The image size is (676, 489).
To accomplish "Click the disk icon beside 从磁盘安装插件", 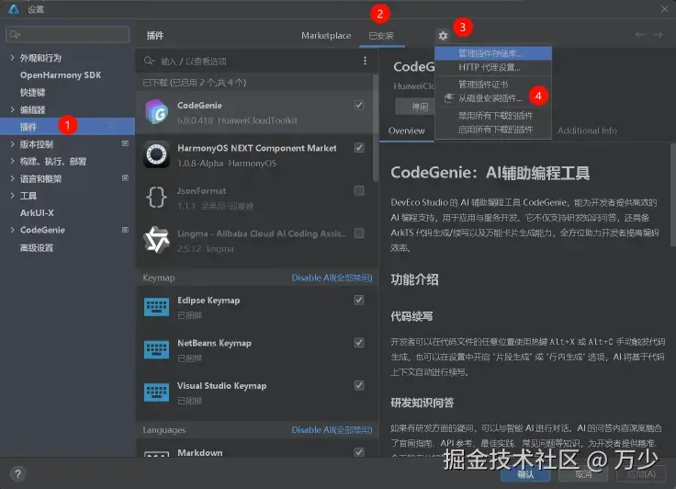I will tap(449, 98).
